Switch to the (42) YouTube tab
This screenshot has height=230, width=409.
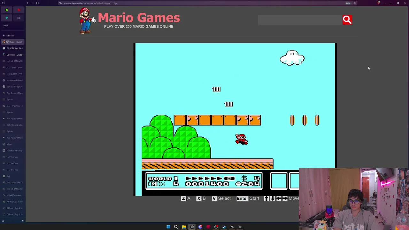coord(13,157)
